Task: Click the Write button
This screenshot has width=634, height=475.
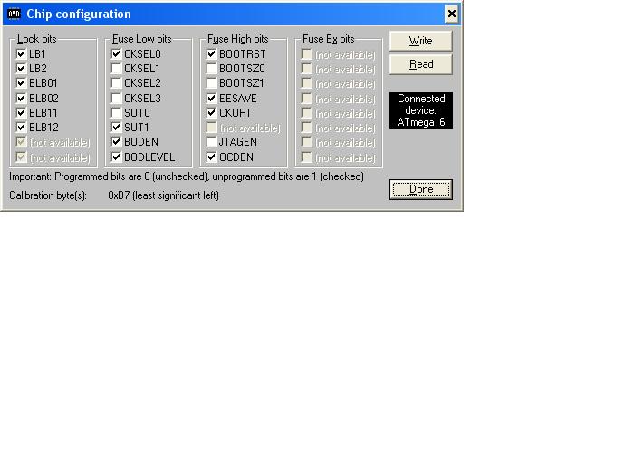Action: pos(420,41)
